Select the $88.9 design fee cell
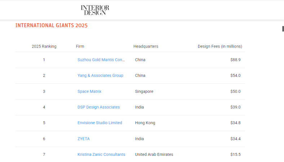Viewport: 284px width, 162px height. click(235, 60)
